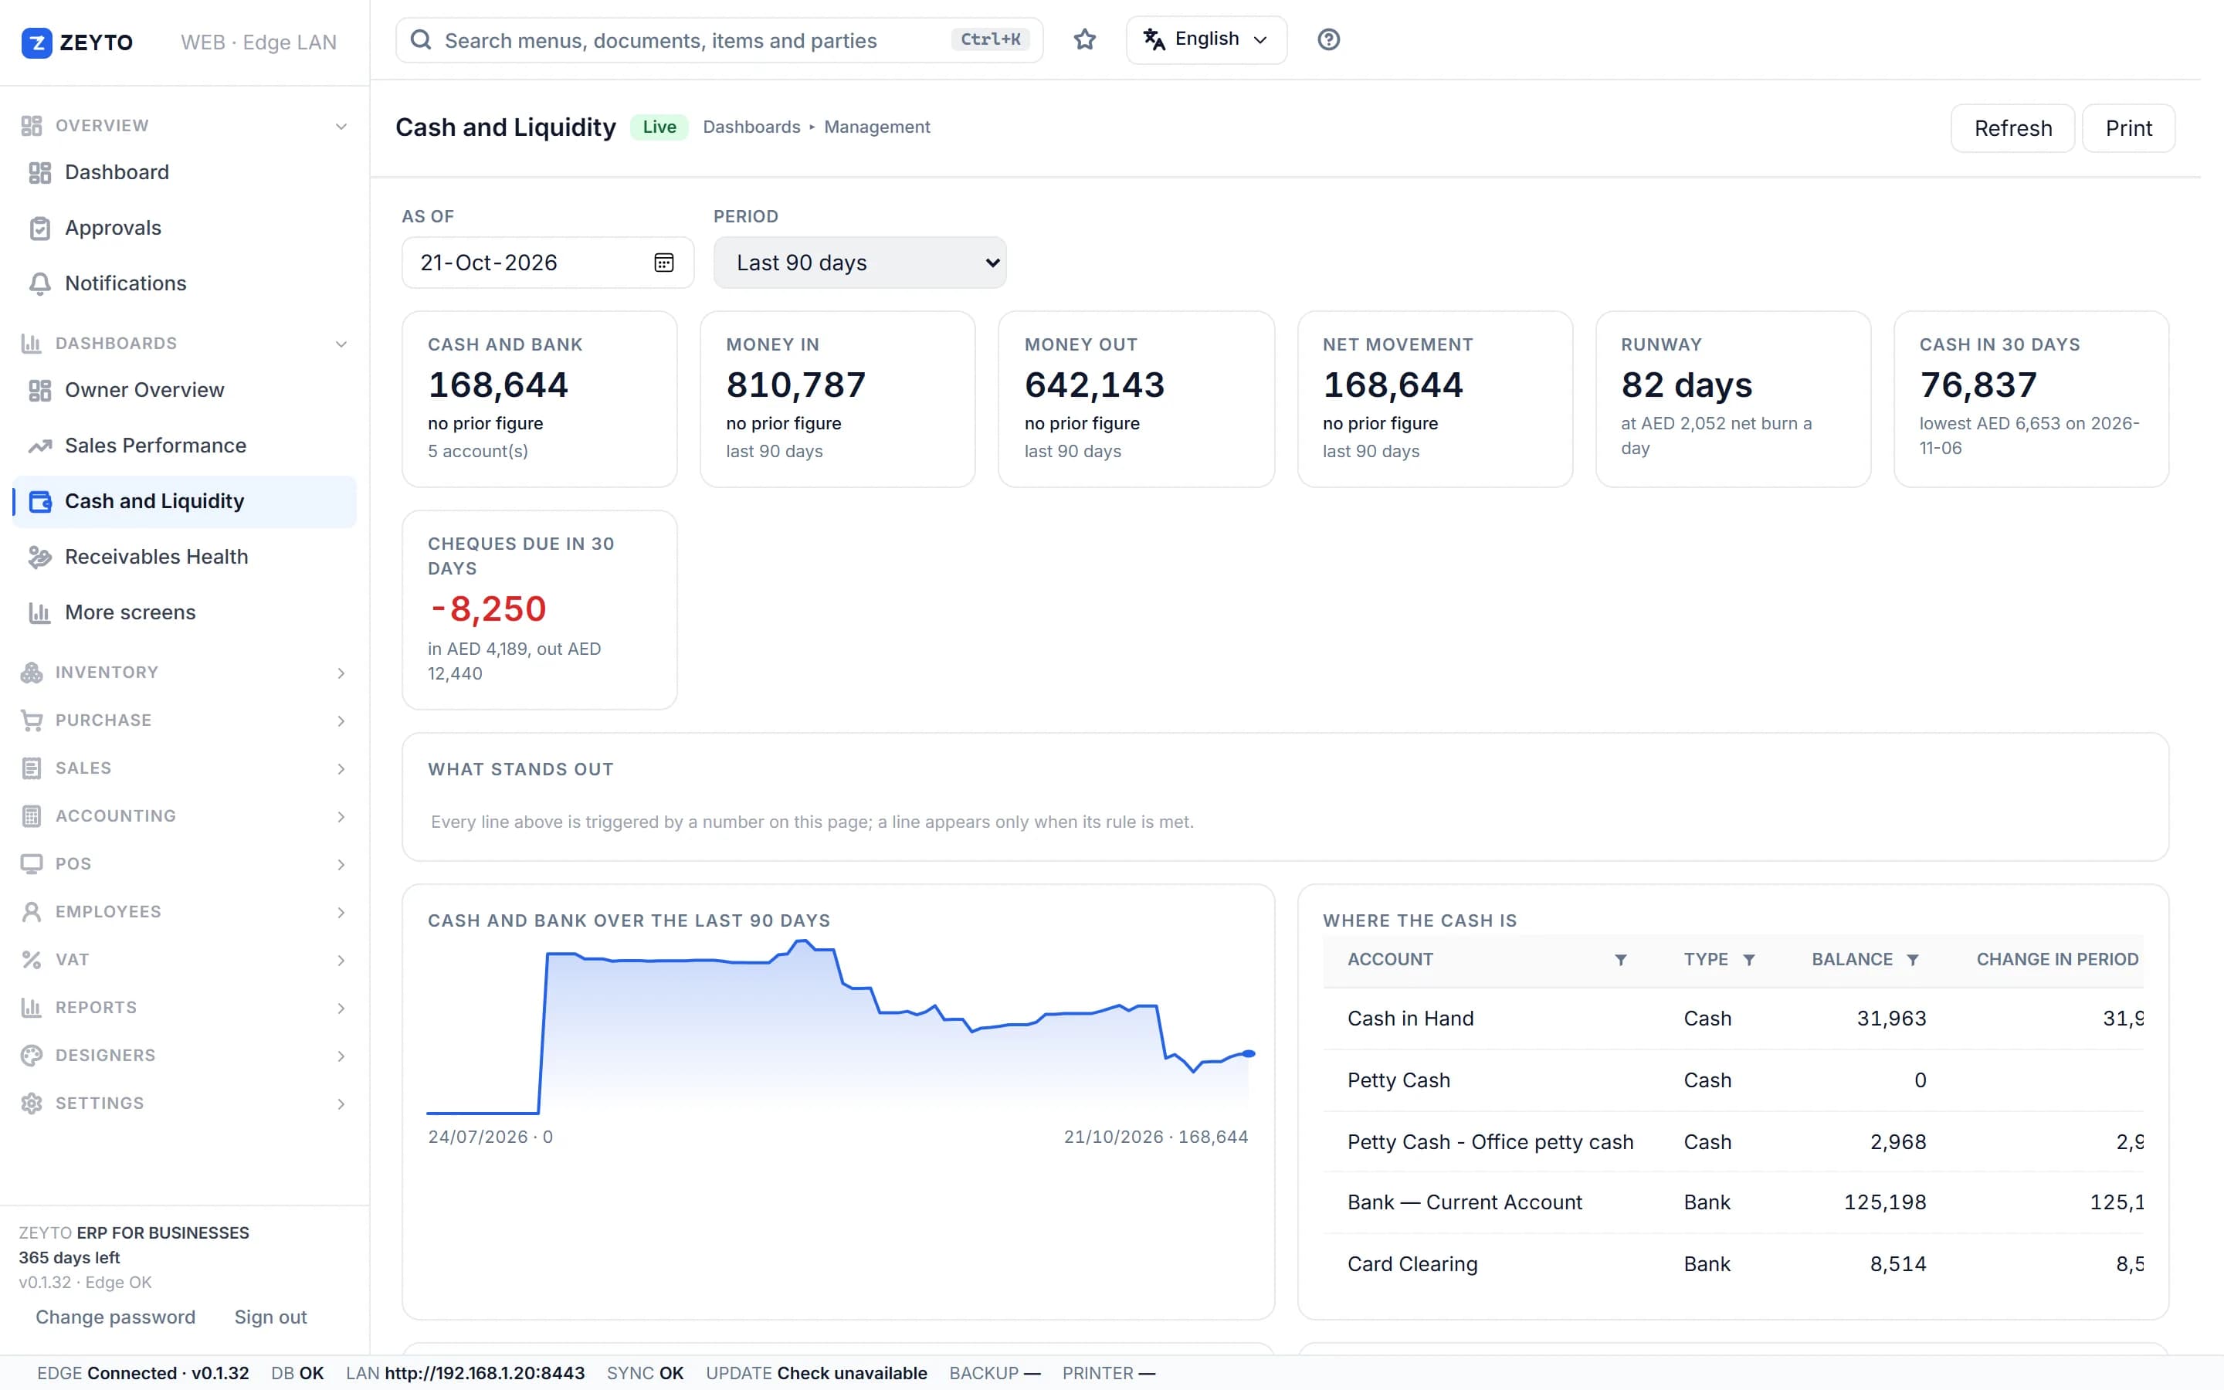Open the Employees menu

tap(185, 912)
